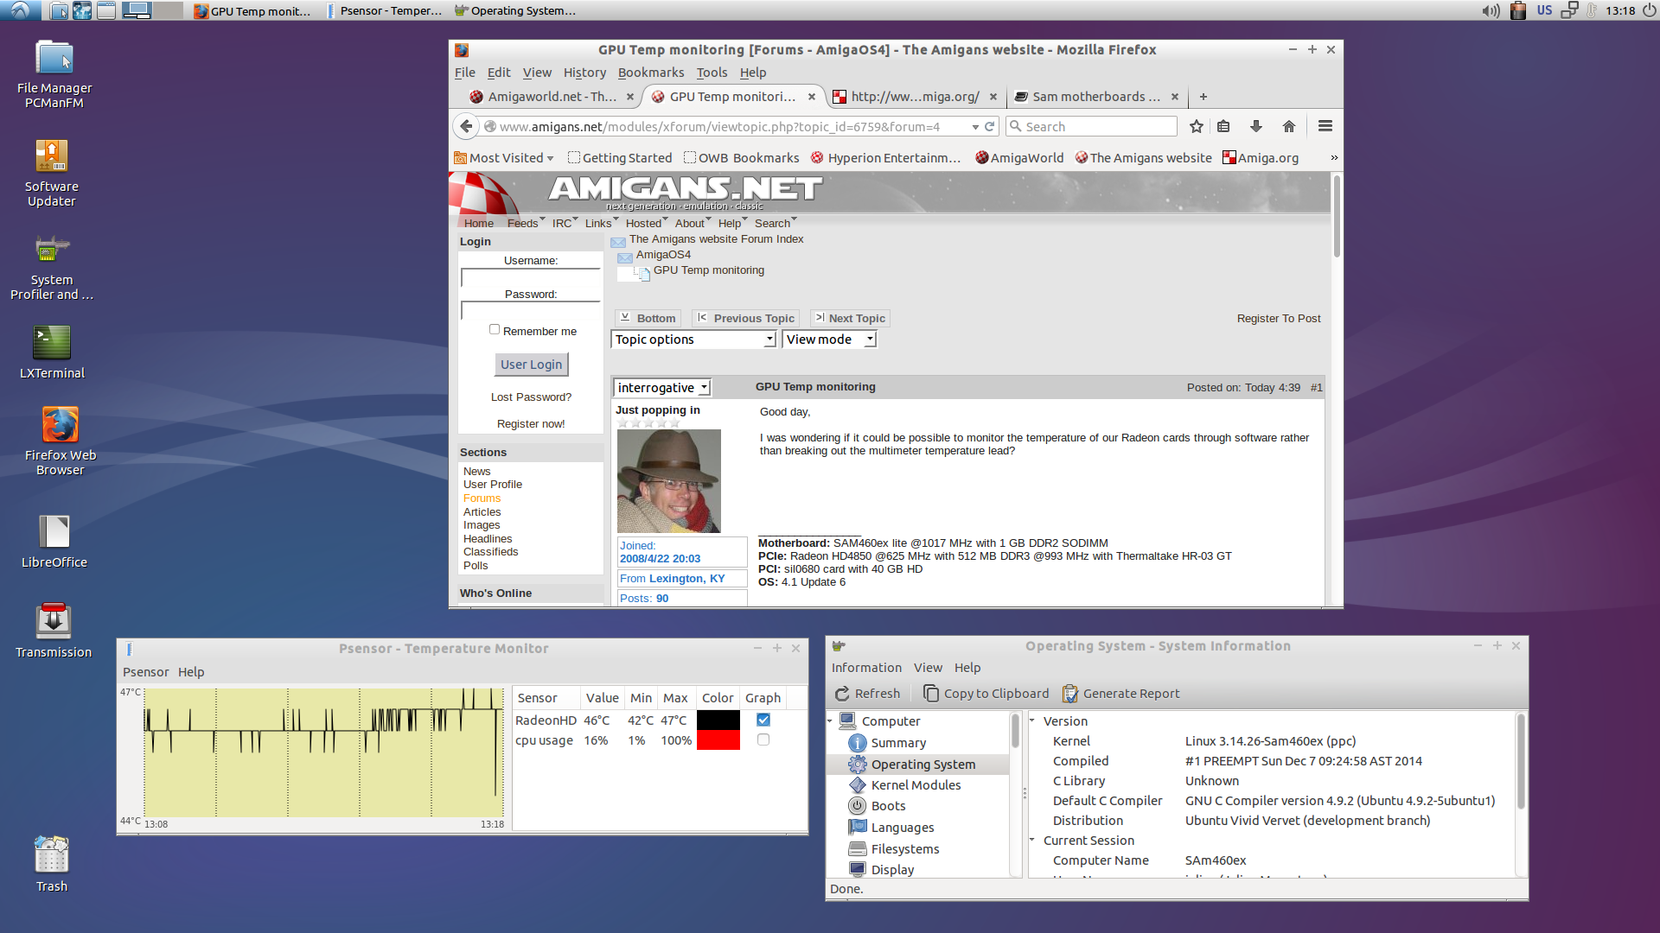Disable the RadeonHD graph checkbox

click(x=763, y=720)
